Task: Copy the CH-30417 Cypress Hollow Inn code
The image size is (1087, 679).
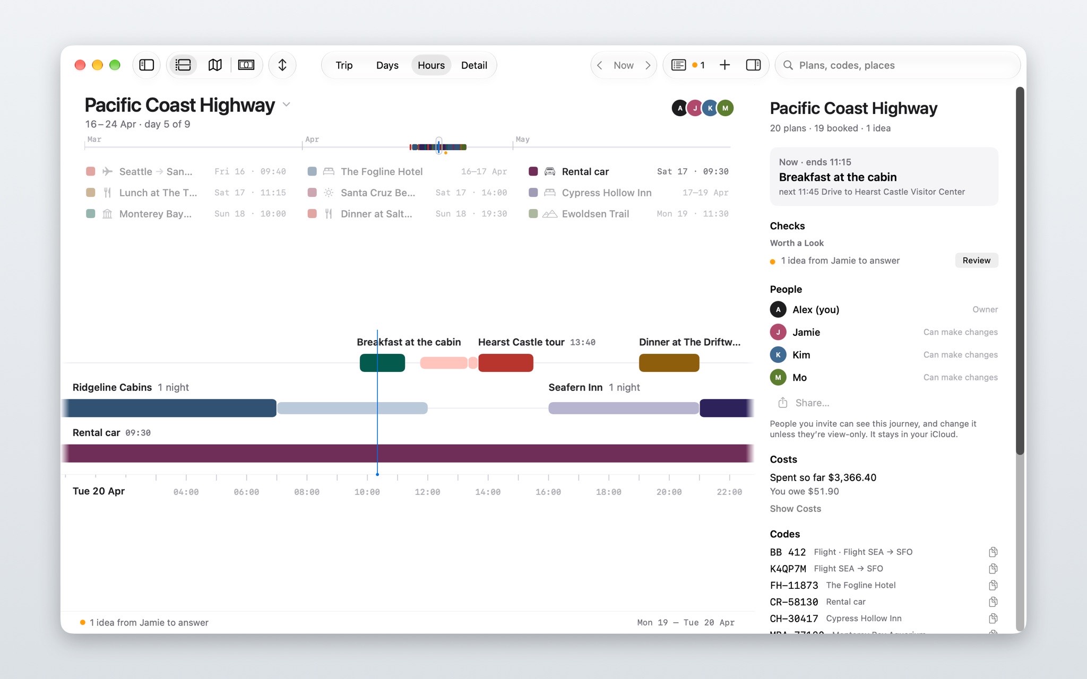Action: [993, 619]
